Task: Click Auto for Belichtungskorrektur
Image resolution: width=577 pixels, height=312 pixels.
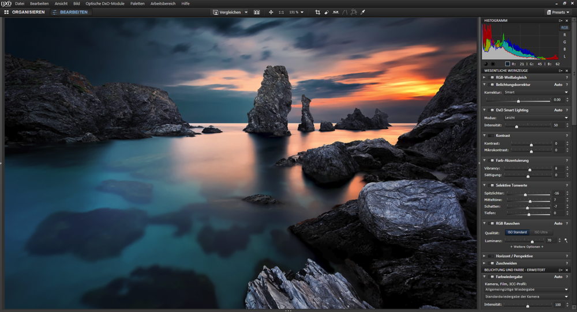Action: pyautogui.click(x=558, y=85)
